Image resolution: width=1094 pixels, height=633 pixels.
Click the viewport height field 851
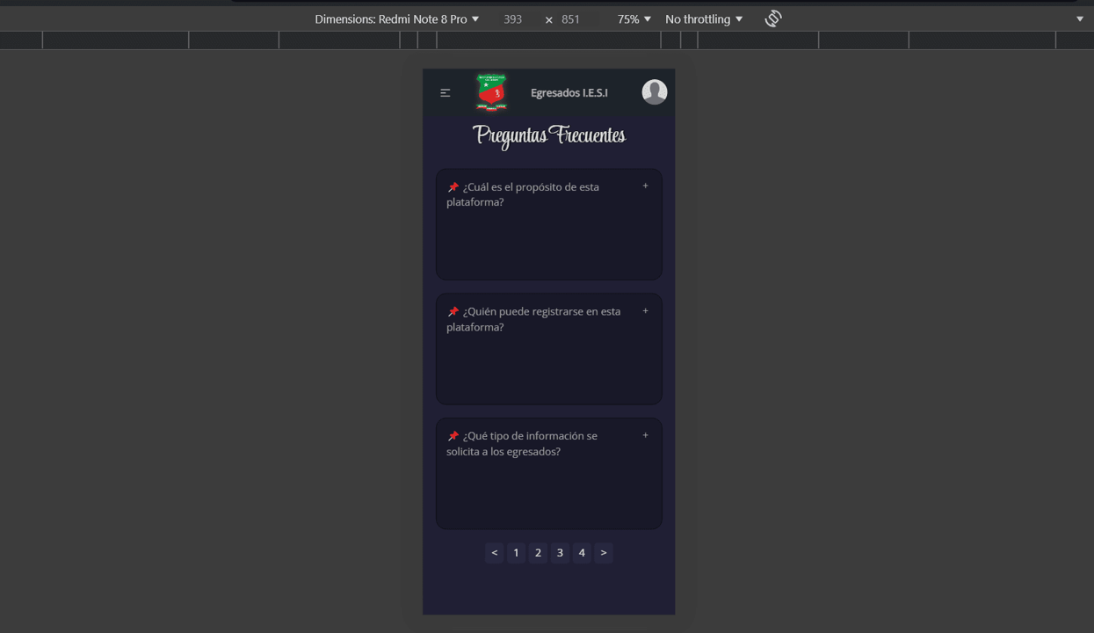(571, 18)
